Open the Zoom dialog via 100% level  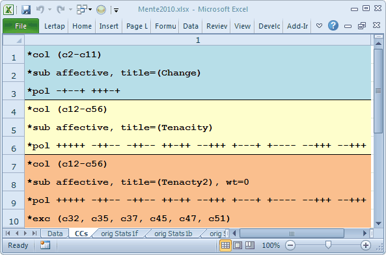(271, 245)
